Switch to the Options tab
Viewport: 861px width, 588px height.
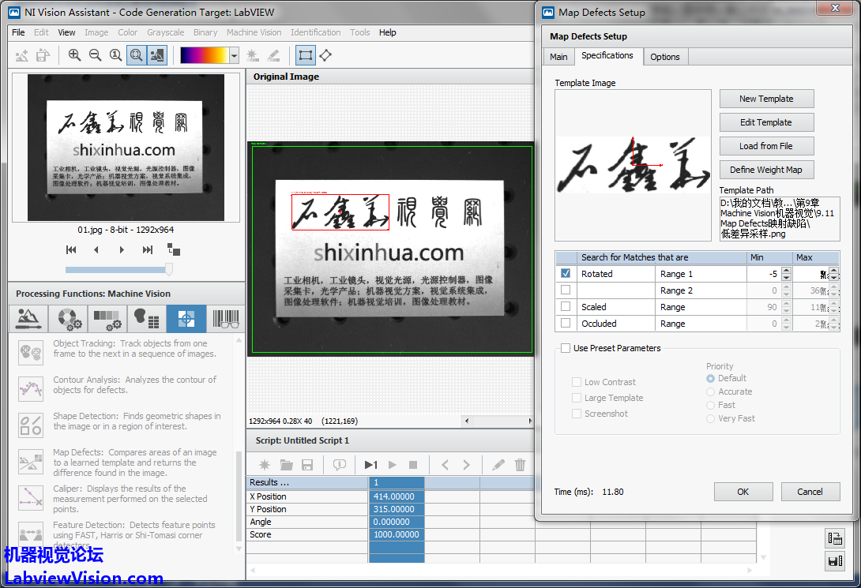(x=665, y=57)
